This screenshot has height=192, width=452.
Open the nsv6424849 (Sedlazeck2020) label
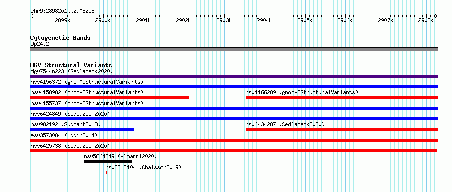click(70, 114)
